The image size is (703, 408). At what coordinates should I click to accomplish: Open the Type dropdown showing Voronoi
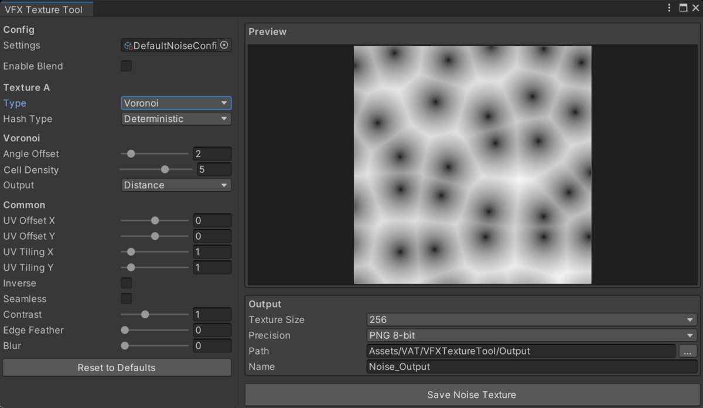(176, 103)
